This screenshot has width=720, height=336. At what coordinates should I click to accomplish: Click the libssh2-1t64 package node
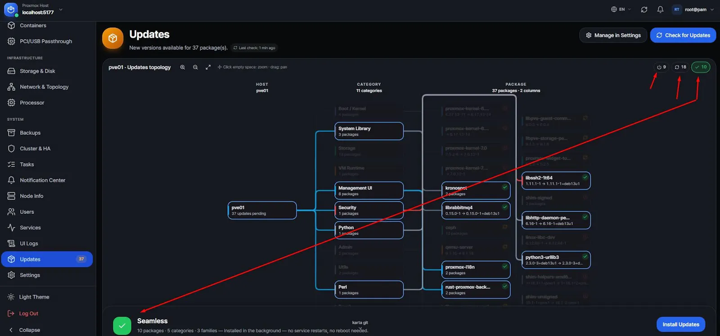556,181
